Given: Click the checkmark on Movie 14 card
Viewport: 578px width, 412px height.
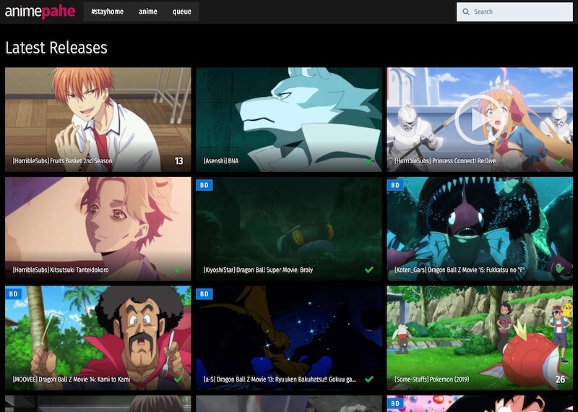Looking at the screenshot, I should tap(178, 379).
